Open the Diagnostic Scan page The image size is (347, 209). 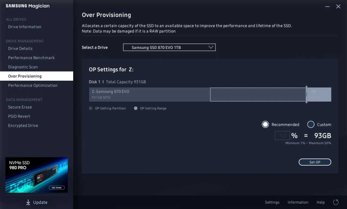[23, 67]
